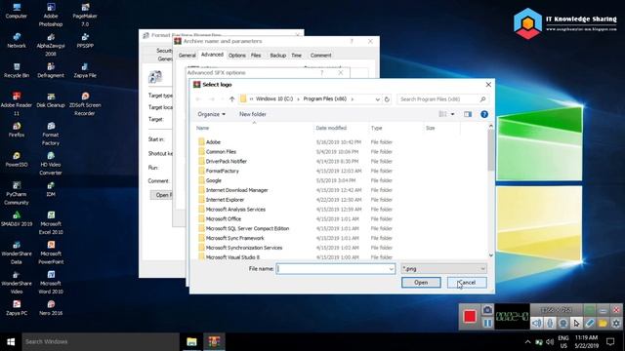Open File Explorer from the taskbar
The height and width of the screenshot is (351, 625).
[x=191, y=342]
